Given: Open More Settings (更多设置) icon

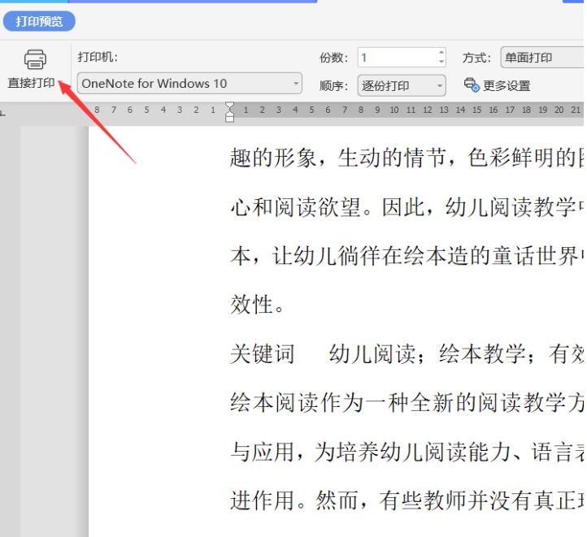Looking at the screenshot, I should click(472, 84).
